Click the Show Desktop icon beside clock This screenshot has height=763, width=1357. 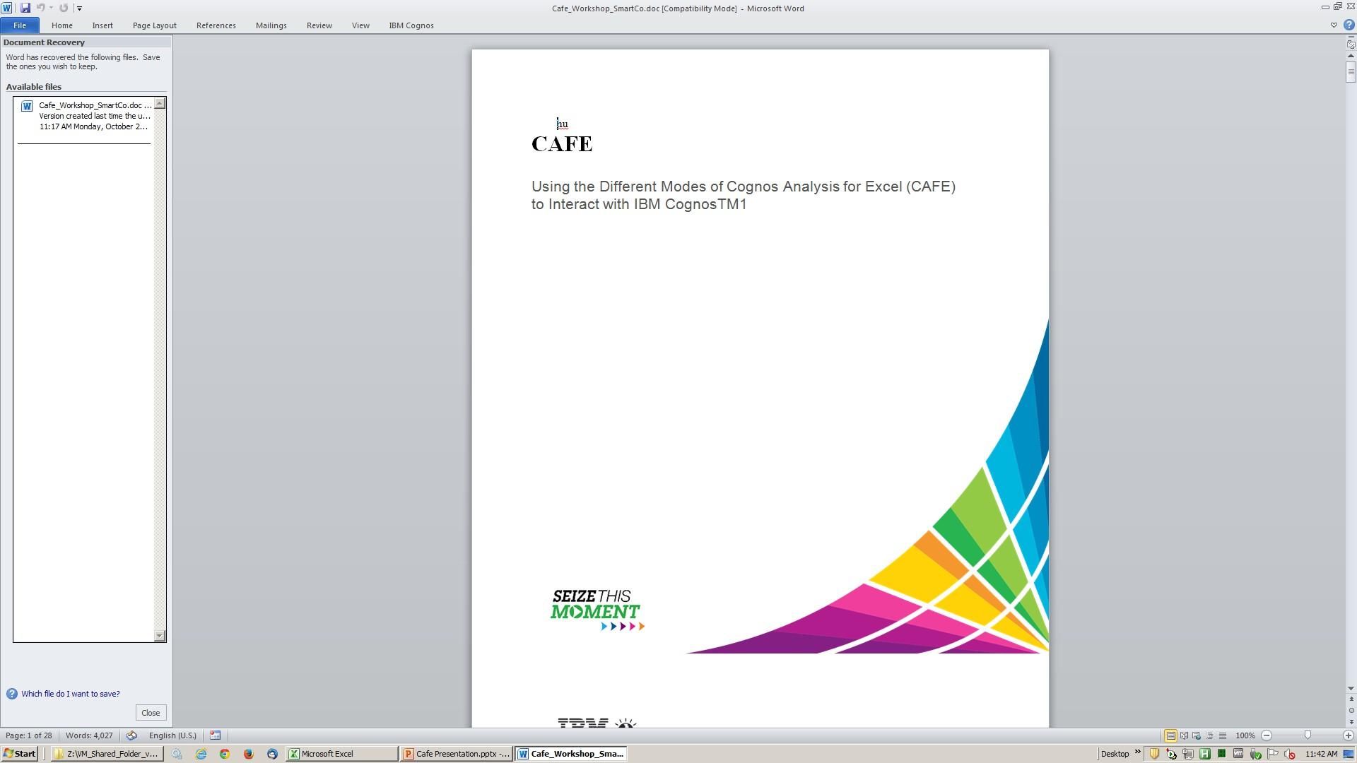tap(1349, 754)
